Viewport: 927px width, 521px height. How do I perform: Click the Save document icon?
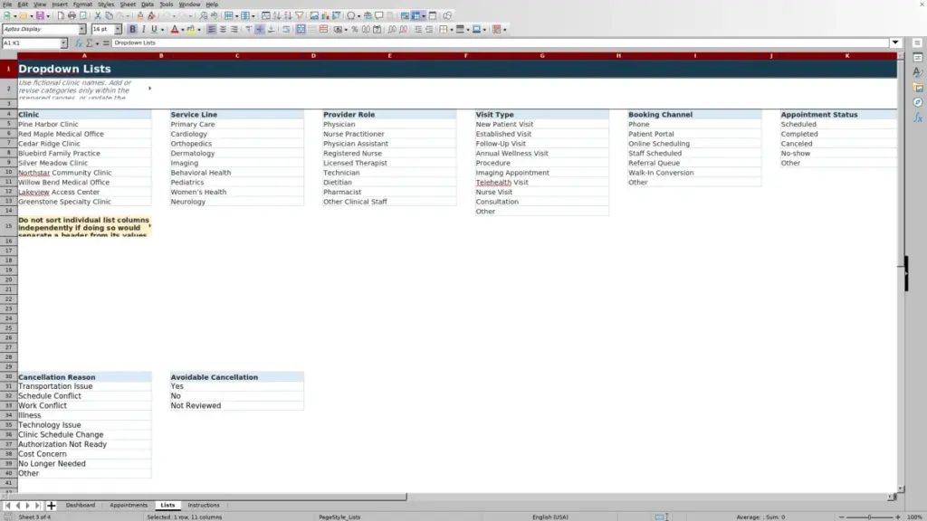(x=40, y=16)
